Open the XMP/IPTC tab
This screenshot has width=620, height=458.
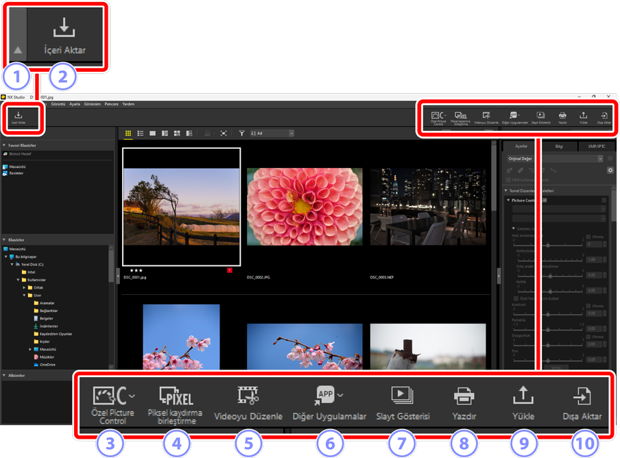[596, 146]
